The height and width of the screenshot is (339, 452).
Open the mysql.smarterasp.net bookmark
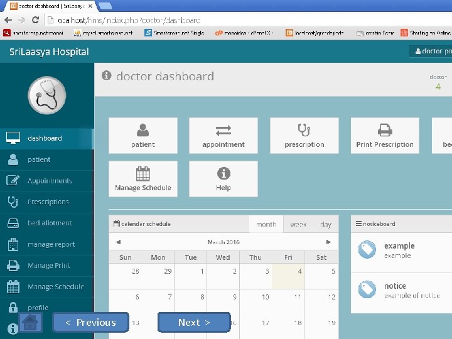(x=103, y=33)
